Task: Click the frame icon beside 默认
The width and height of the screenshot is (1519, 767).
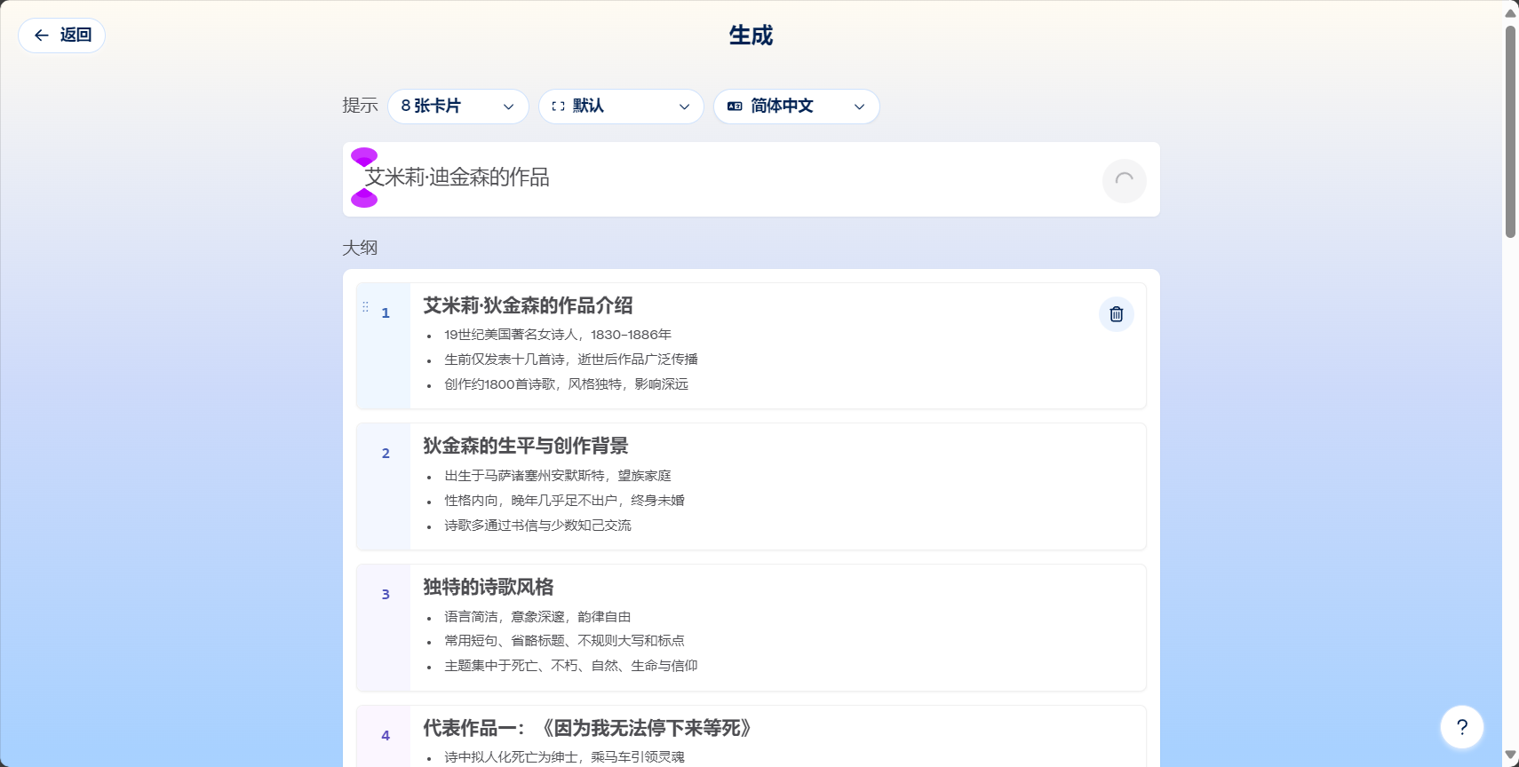Action: (x=558, y=107)
